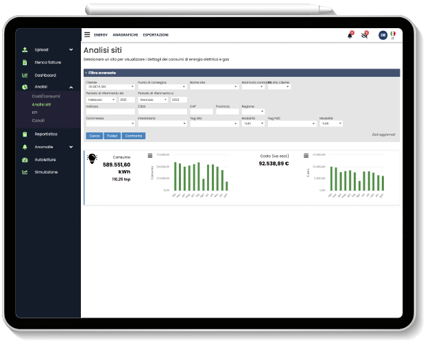Click the lightbulb icon beside Consumo
425x343 pixels.
(92, 158)
